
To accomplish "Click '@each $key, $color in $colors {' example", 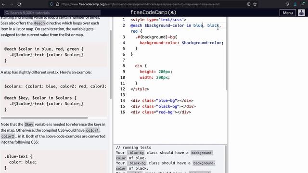I will pos(40,98).
